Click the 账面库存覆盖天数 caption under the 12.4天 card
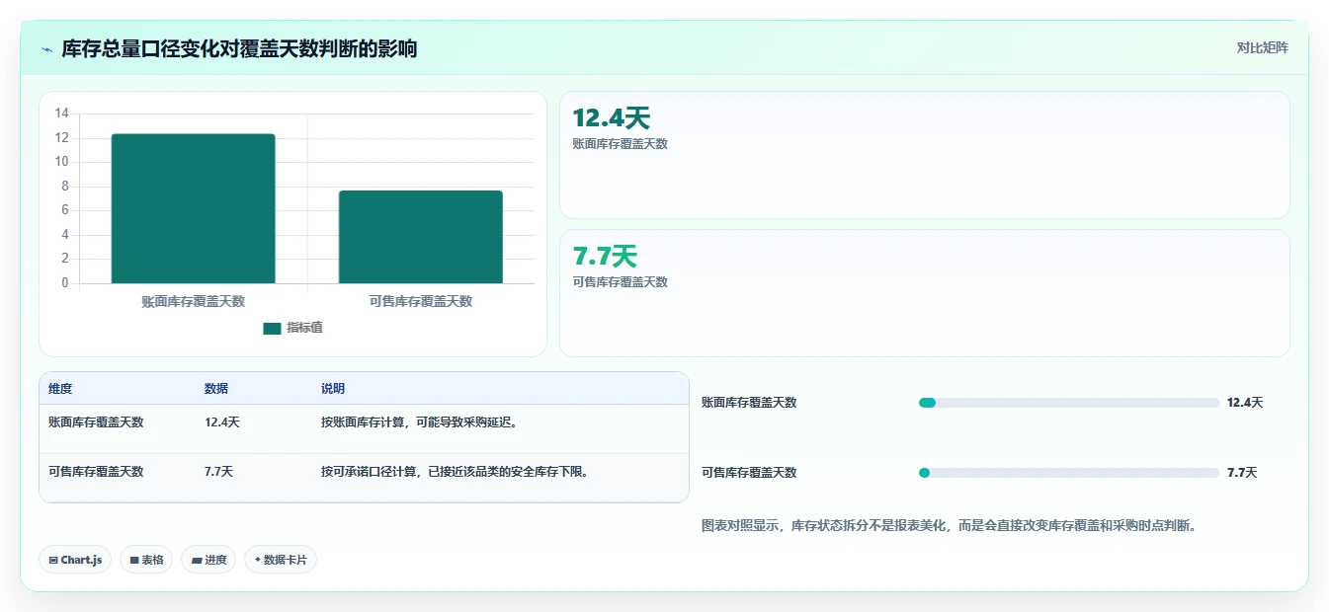The width and height of the screenshot is (1329, 612). [x=620, y=144]
